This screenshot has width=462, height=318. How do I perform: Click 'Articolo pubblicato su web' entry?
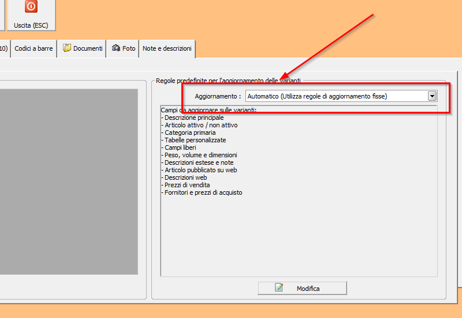[x=199, y=170]
